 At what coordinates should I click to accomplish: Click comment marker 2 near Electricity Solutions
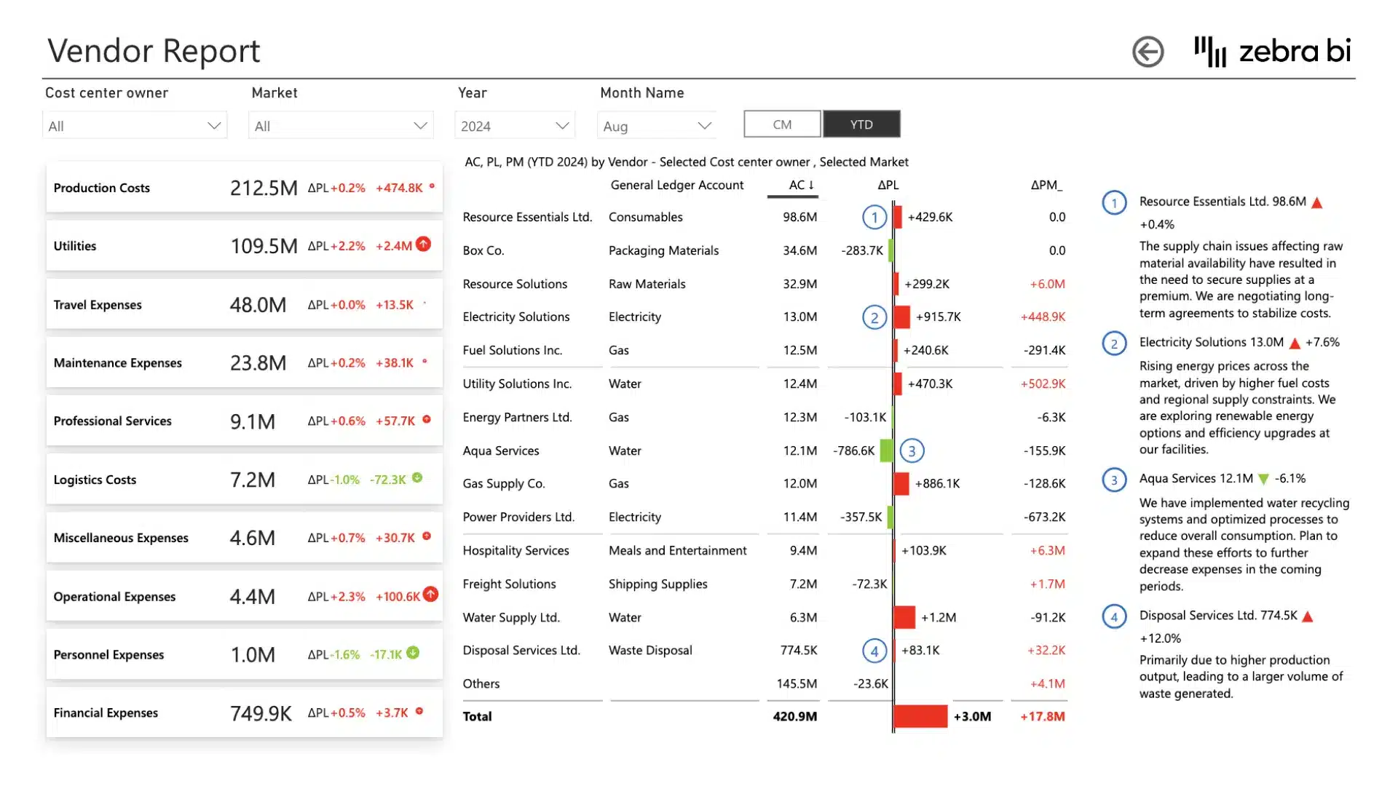(874, 317)
